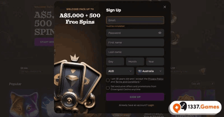
Task: Click the Last name field
Action: (135, 52)
